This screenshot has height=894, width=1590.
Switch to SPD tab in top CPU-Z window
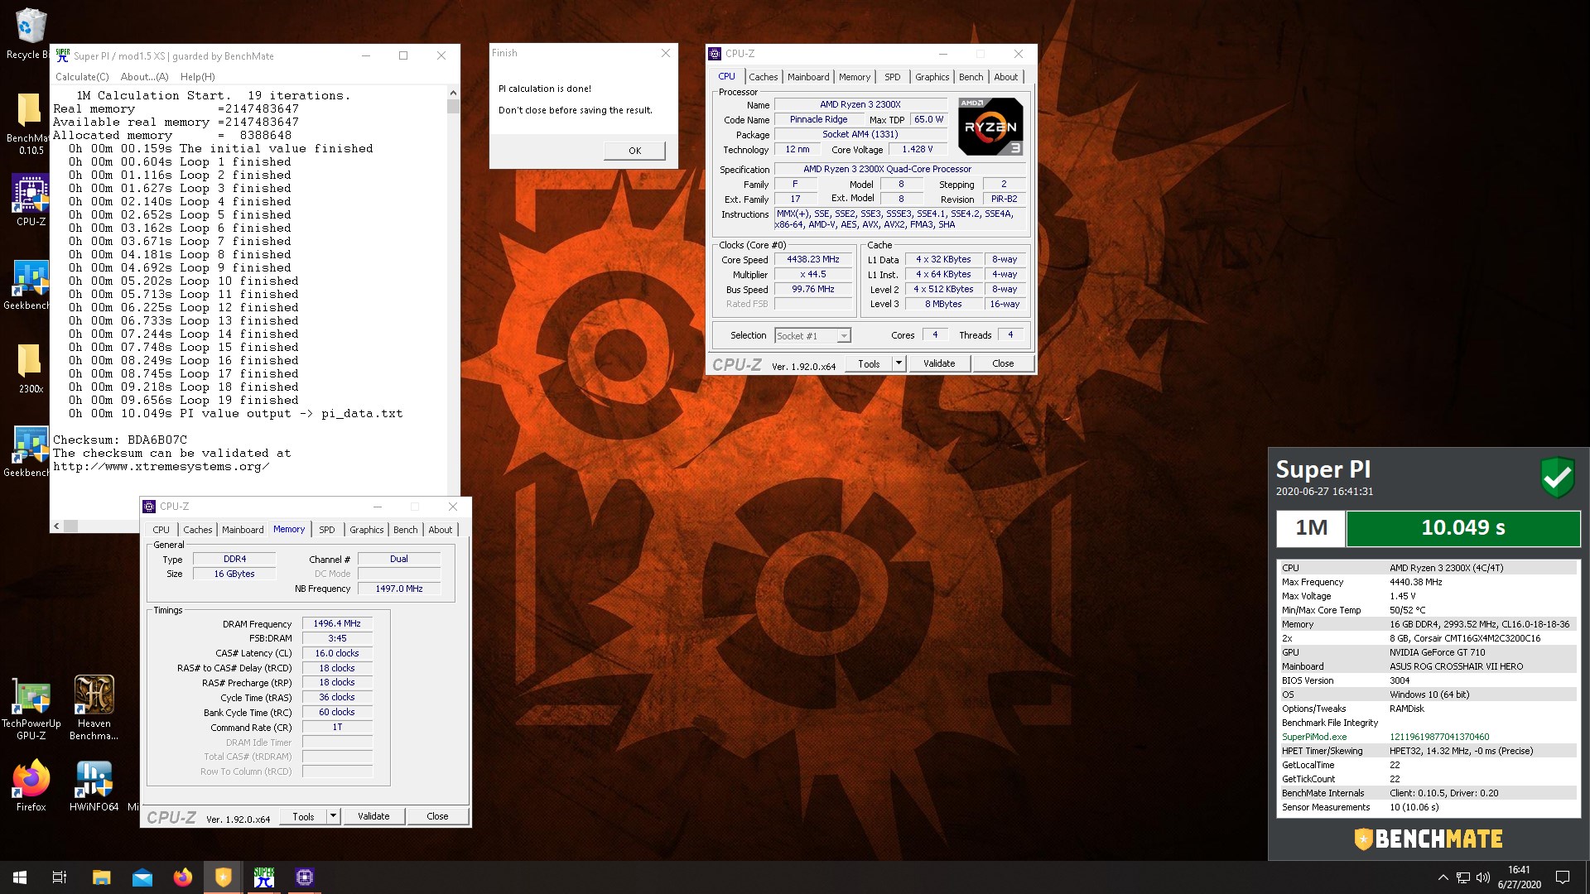[x=892, y=77]
